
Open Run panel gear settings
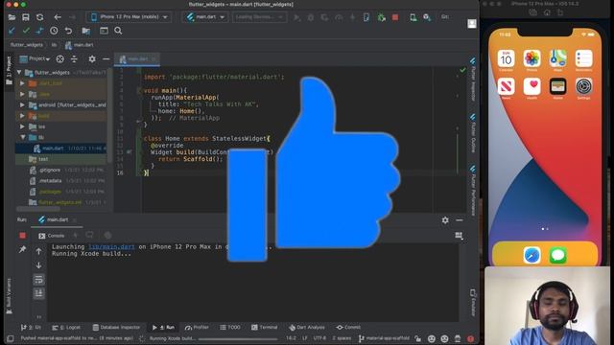[x=445, y=220]
